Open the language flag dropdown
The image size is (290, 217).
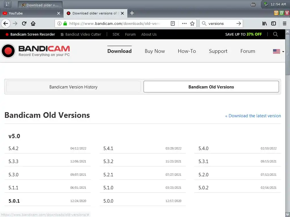pyautogui.click(x=279, y=51)
